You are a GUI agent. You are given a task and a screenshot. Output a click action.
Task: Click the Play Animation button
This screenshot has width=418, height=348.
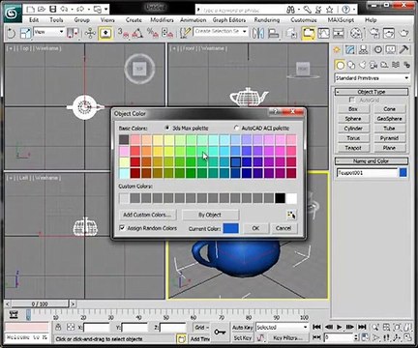point(339,327)
